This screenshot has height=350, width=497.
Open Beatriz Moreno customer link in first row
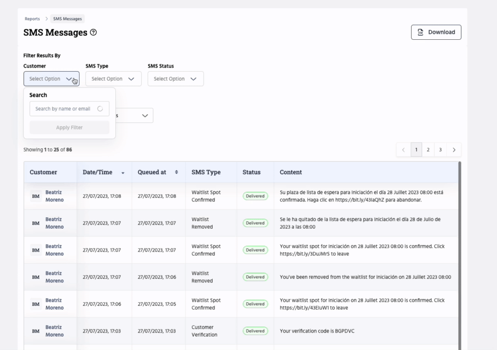tap(54, 196)
